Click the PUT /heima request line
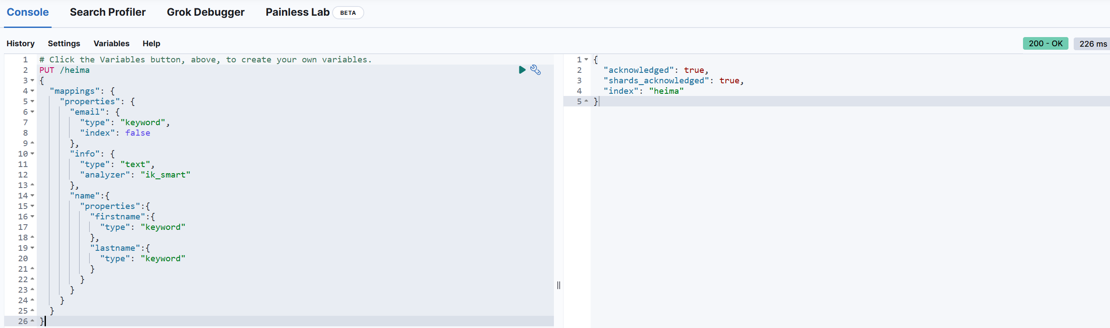 [64, 70]
